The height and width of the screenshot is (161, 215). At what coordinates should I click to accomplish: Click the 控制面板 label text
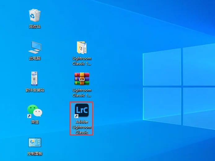pos(35,154)
